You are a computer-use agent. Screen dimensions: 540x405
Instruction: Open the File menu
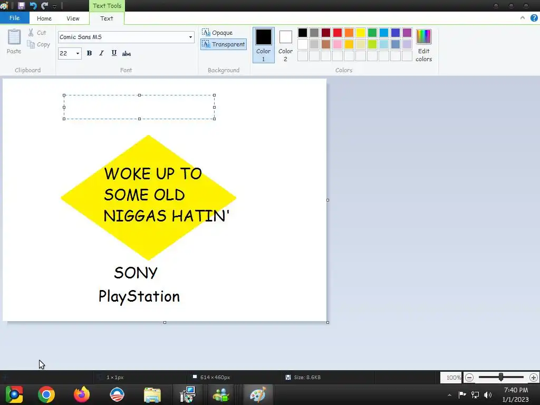point(14,18)
